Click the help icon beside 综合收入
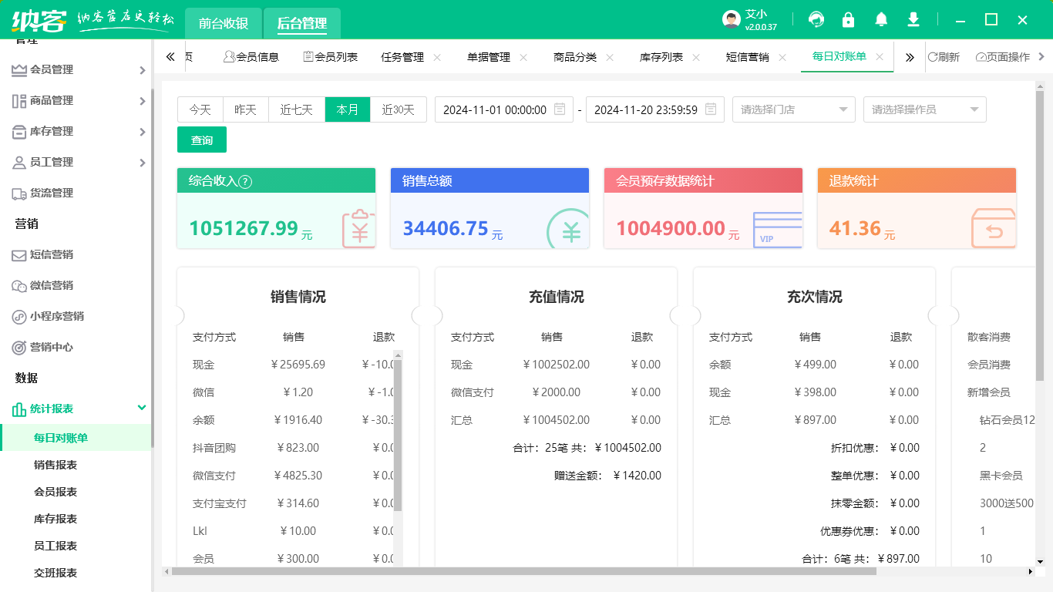Viewport: 1053px width, 592px height. [245, 182]
